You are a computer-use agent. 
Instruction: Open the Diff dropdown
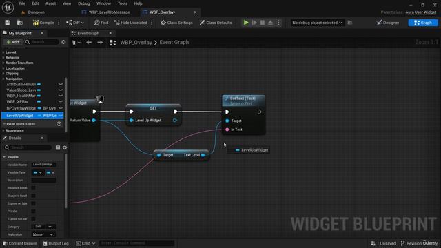[x=75, y=23]
